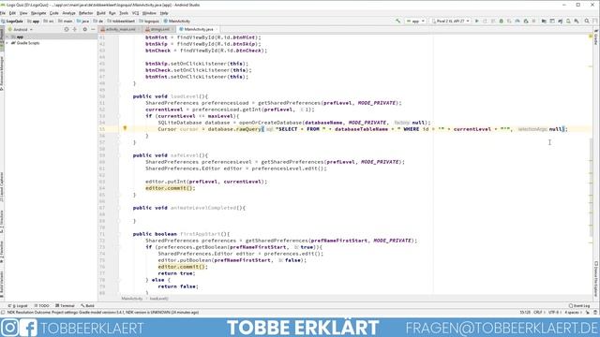
Task: Open the Event Log panel
Action: [x=579, y=306]
